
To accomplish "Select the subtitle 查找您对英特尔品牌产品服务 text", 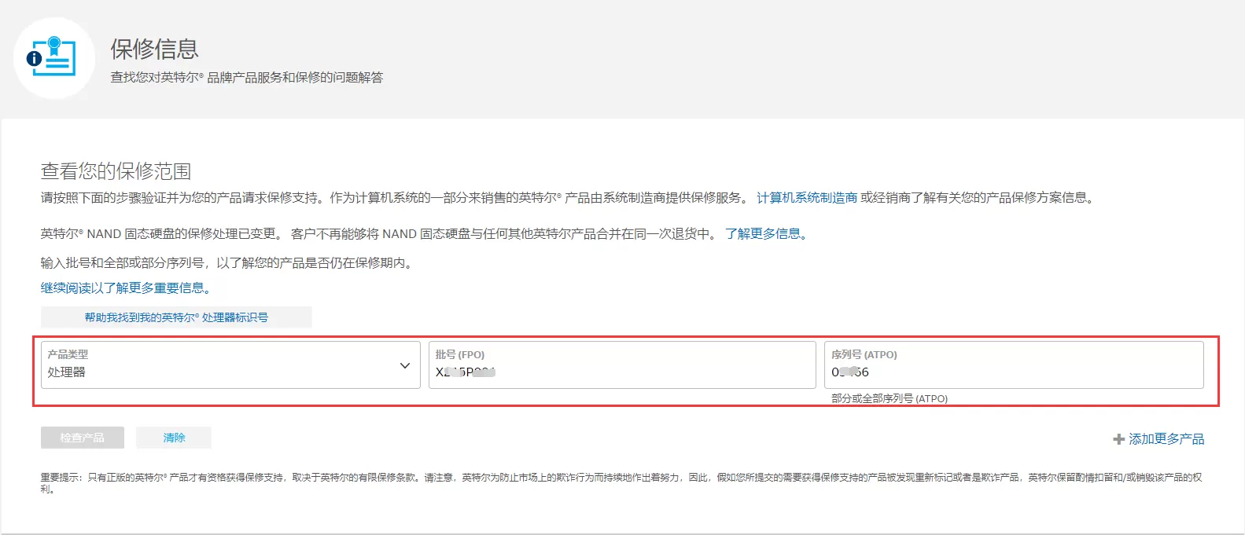I will click(x=247, y=77).
